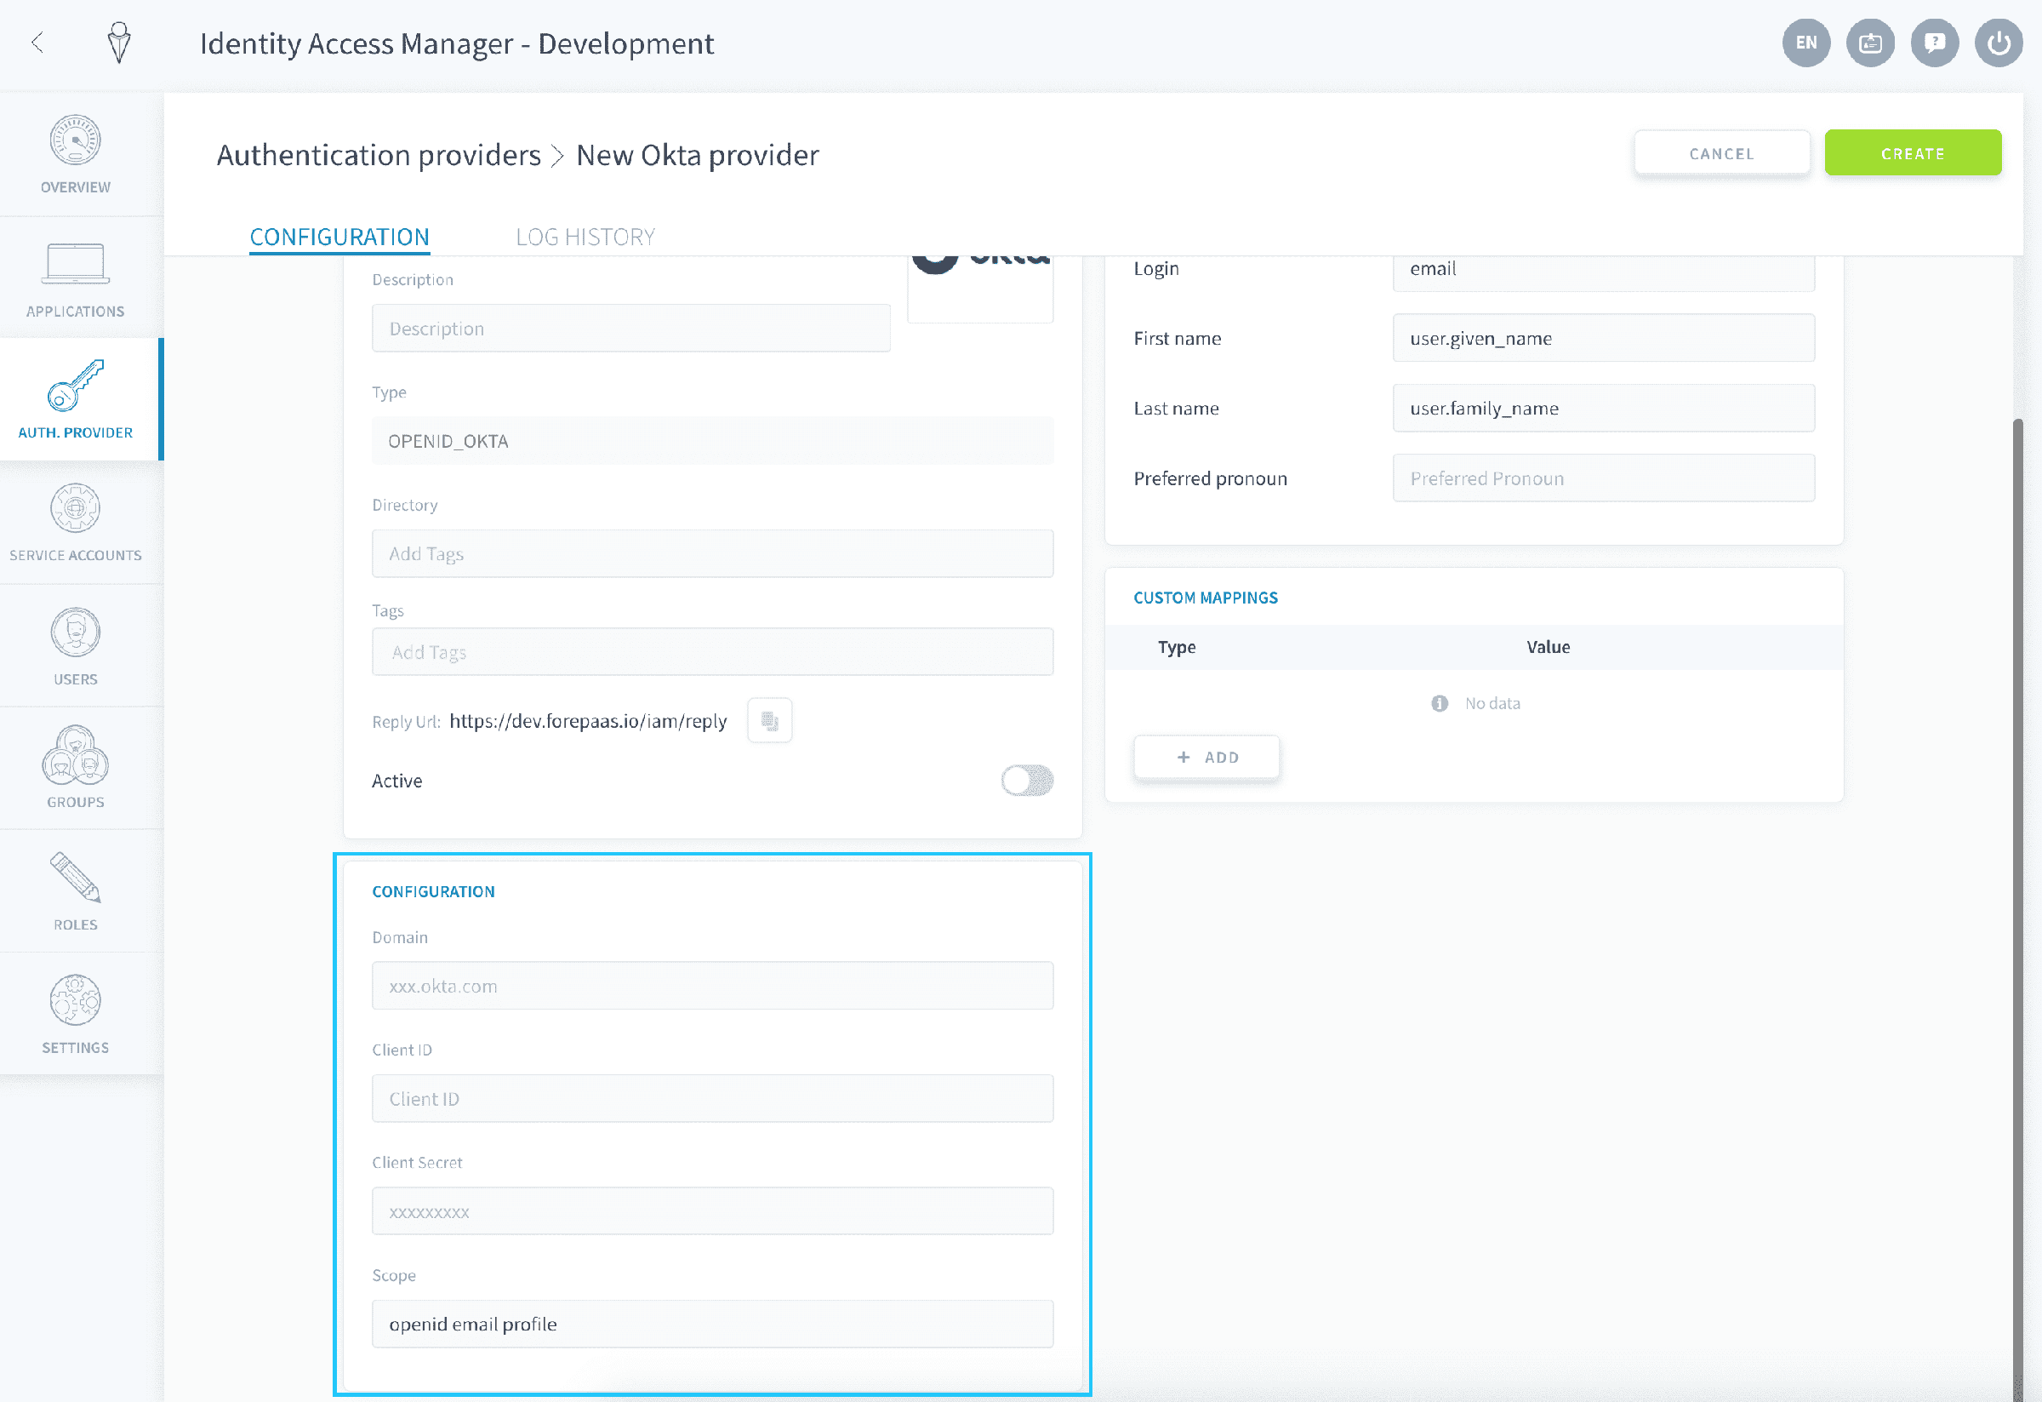The image size is (2042, 1402).
Task: Click the First name user.given_name field
Action: [x=1604, y=339]
